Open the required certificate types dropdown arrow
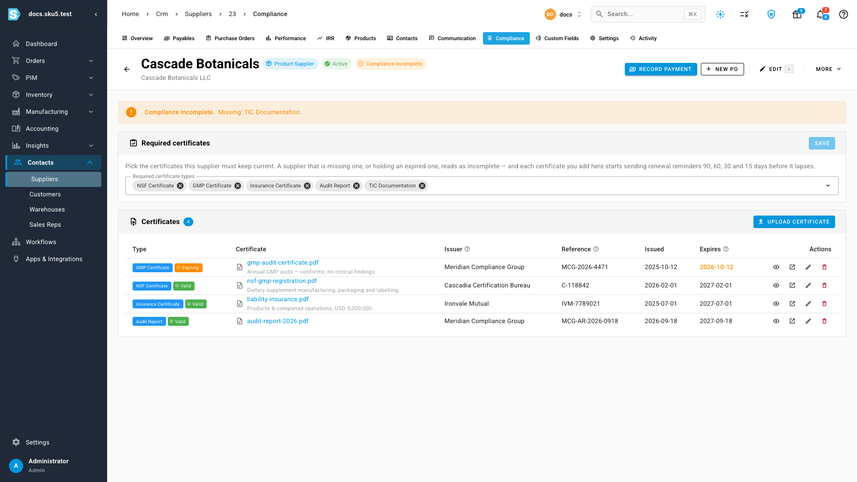Screen dimensions: 857x482 [828, 186]
